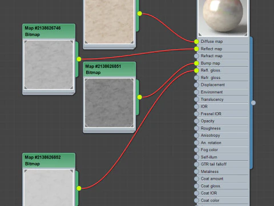Click the Refr. gloss. input socket
Image resolution: width=274 pixels, height=206 pixels.
point(196,78)
